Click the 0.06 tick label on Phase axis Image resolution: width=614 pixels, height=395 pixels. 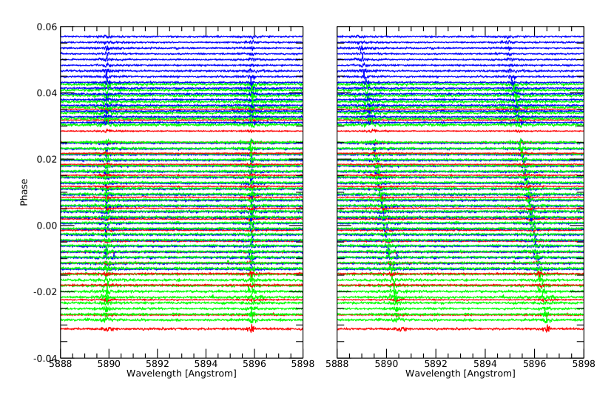[x=47, y=27]
